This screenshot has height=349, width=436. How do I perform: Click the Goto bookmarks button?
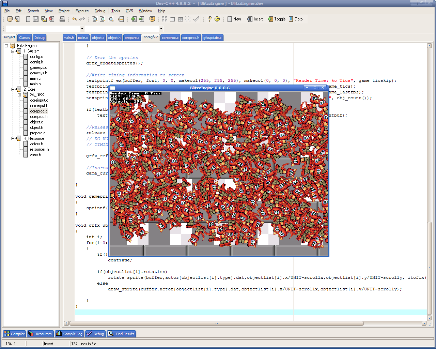pos(296,19)
